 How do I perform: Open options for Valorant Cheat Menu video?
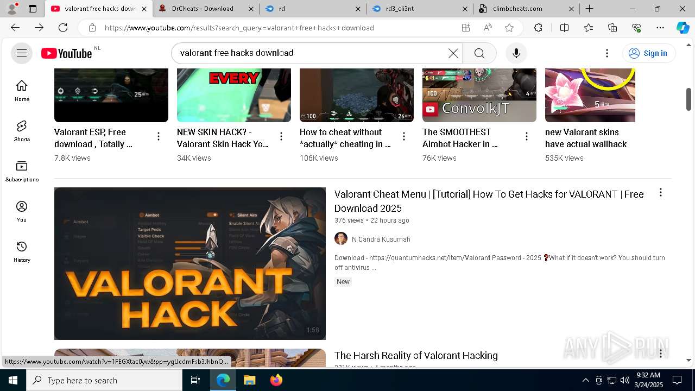point(661,192)
